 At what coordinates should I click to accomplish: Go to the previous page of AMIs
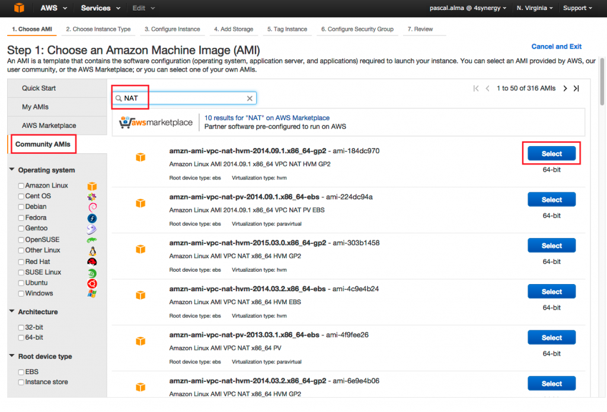(x=487, y=89)
